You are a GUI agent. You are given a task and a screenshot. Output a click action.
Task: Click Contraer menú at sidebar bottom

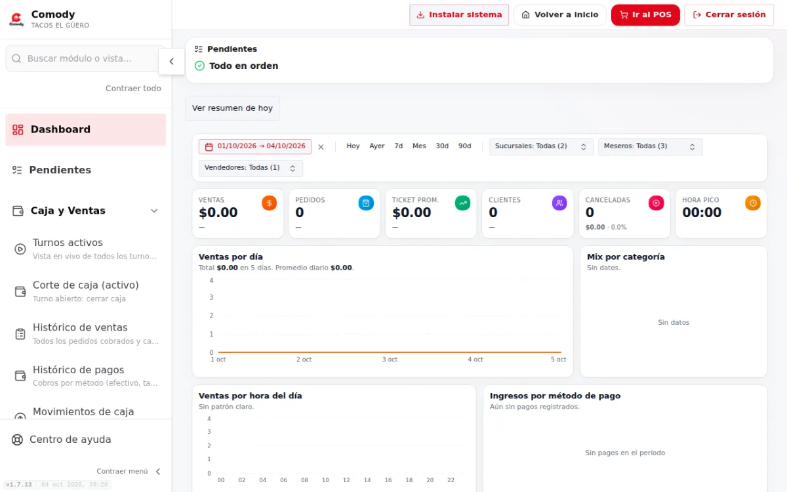coord(129,471)
